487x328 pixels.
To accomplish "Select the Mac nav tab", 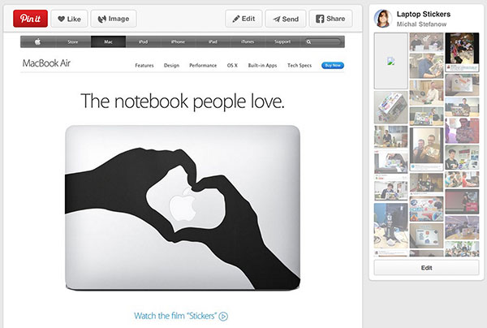I will [x=108, y=41].
